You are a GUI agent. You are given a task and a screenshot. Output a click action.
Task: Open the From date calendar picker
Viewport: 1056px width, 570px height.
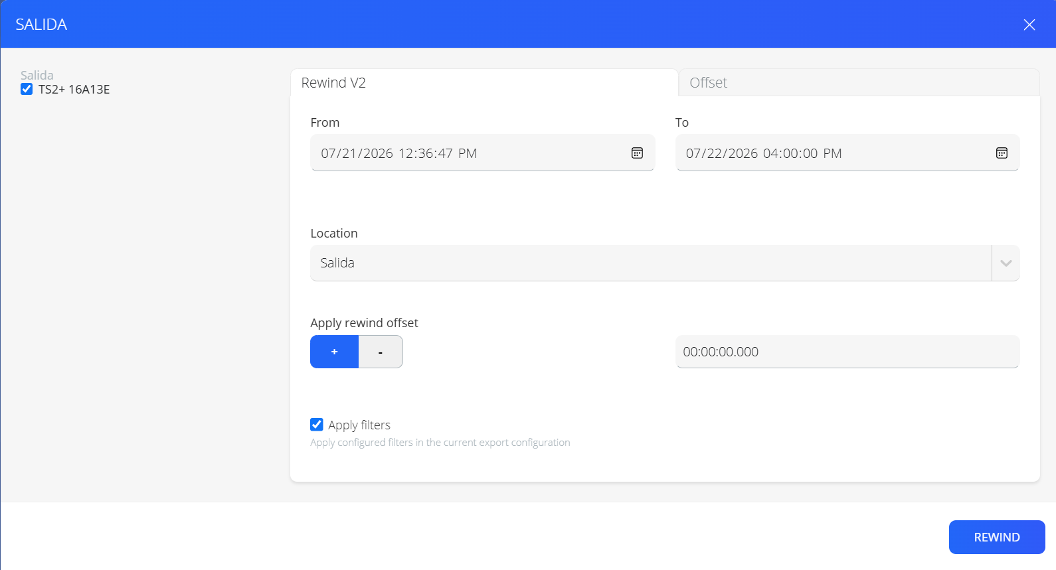pyautogui.click(x=637, y=153)
